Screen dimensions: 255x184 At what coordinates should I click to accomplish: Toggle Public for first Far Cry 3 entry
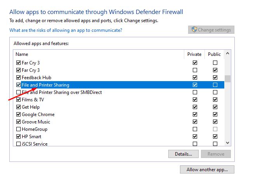(215, 62)
